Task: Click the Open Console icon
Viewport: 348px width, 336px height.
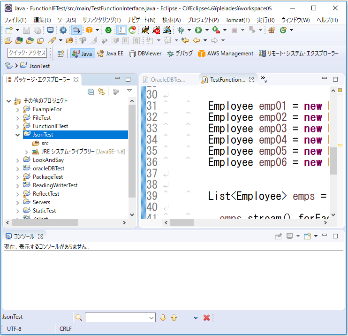Action: point(307,236)
